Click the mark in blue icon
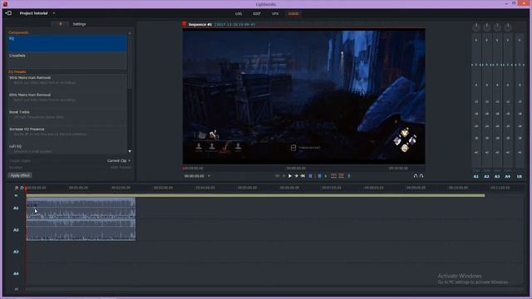The image size is (532, 299). pos(310,176)
